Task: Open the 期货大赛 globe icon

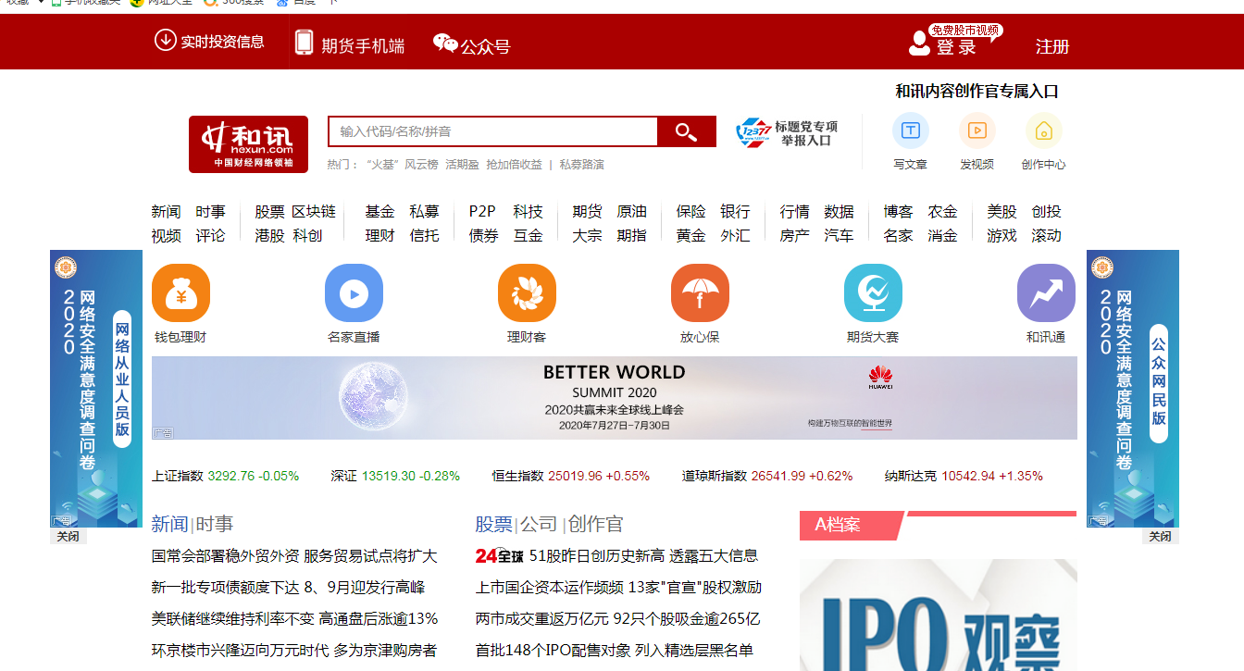Action: pyautogui.click(x=873, y=293)
